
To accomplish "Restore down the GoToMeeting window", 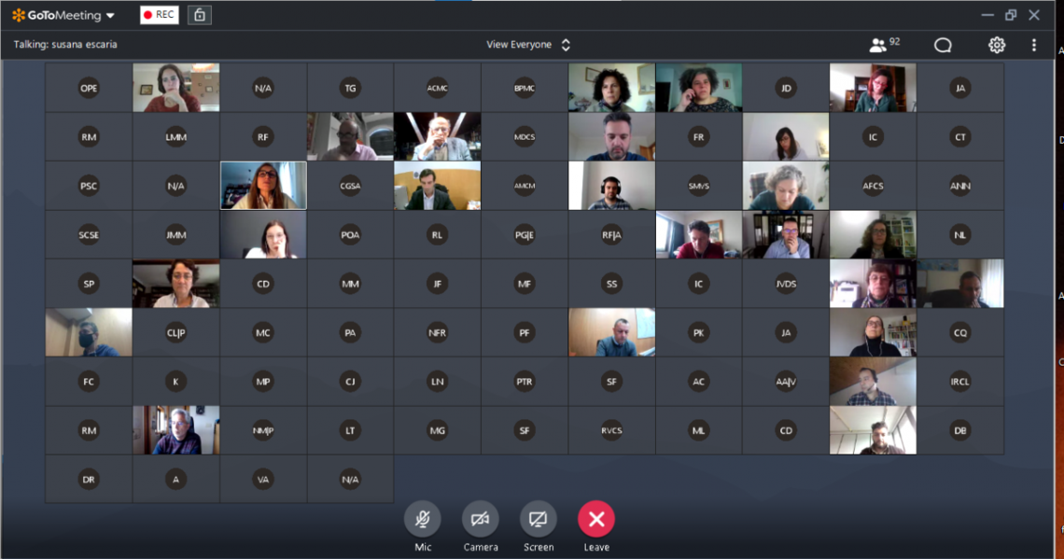I will click(x=1011, y=15).
